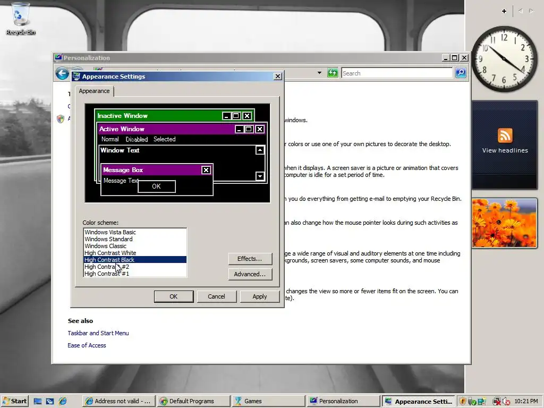Viewport: 544px width, 408px height.
Task: Click Normal menu item in preview
Action: 110,139
